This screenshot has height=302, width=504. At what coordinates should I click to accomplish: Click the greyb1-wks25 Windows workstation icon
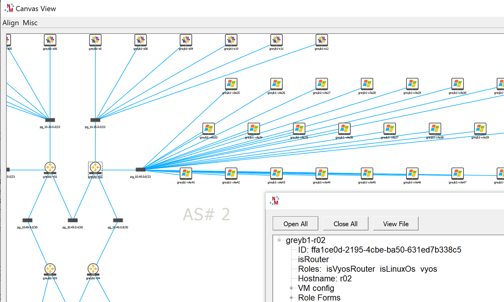click(x=231, y=84)
